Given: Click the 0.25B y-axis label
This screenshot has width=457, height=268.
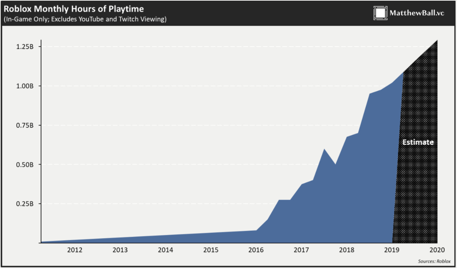Looking at the screenshot, I should click(25, 204).
